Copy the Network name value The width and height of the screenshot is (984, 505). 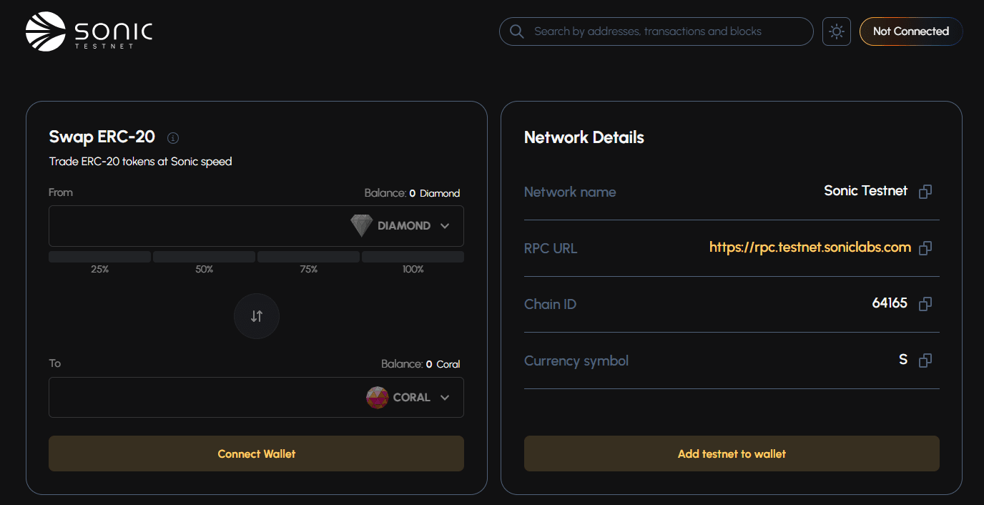(x=925, y=192)
